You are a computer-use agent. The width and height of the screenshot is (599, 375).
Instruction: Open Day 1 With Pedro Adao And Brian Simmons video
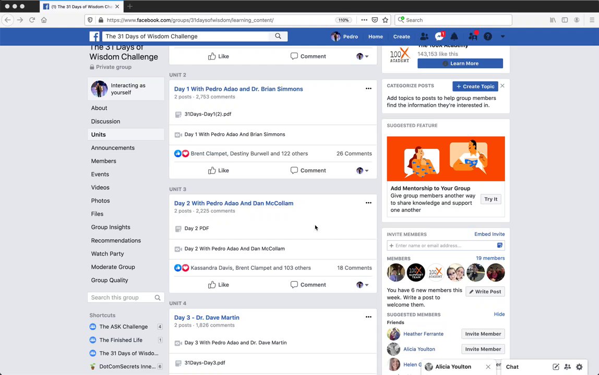[x=235, y=134]
